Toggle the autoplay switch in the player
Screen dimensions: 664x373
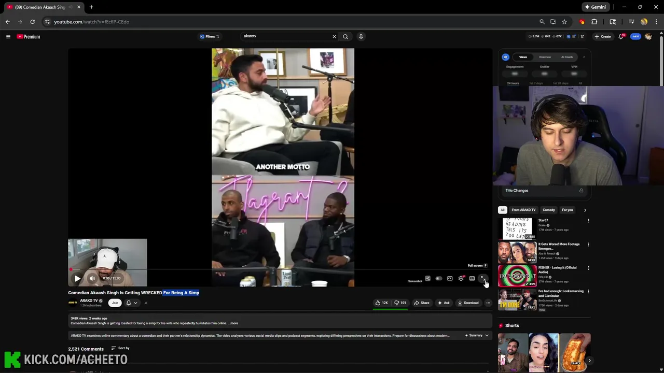[439, 278]
